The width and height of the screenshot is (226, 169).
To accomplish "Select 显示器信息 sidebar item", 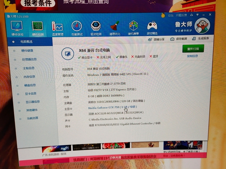I will pos(33,102).
